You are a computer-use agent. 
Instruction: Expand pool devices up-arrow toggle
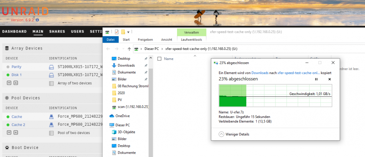[16, 133]
